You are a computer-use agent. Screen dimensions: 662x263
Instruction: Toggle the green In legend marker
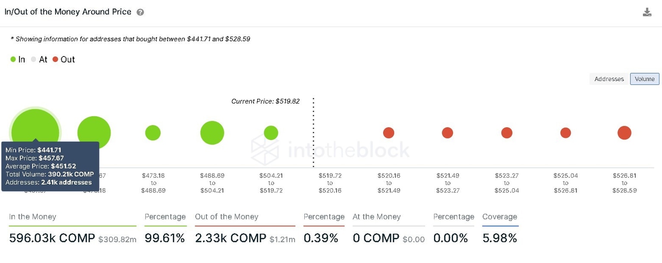click(x=13, y=59)
